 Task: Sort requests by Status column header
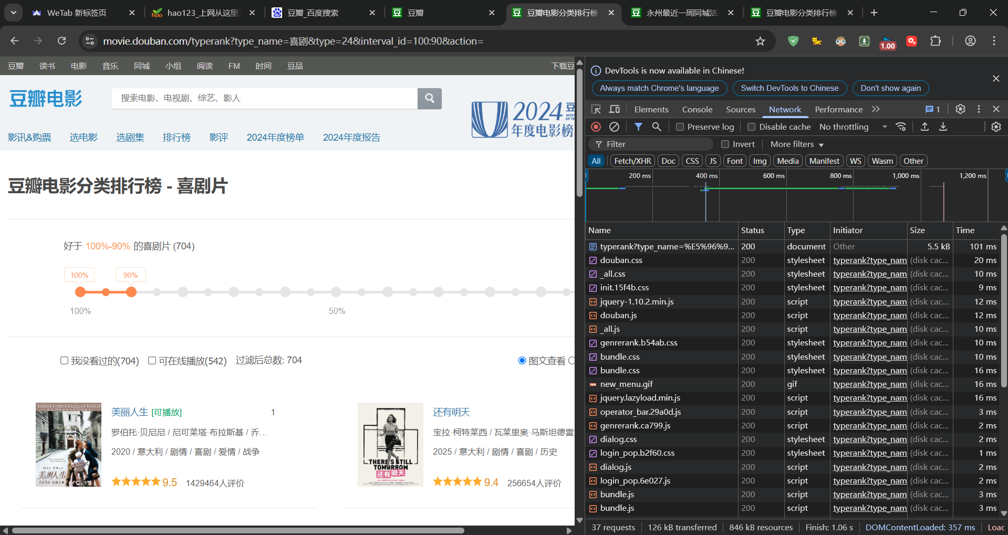coord(761,230)
